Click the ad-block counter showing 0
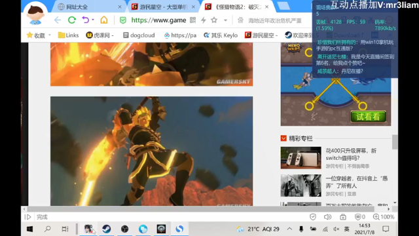The height and width of the screenshot is (236, 419). (x=359, y=217)
